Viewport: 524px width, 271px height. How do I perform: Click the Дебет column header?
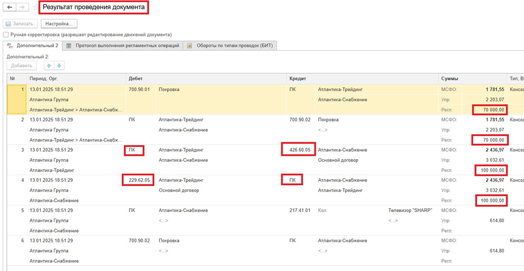coord(135,78)
